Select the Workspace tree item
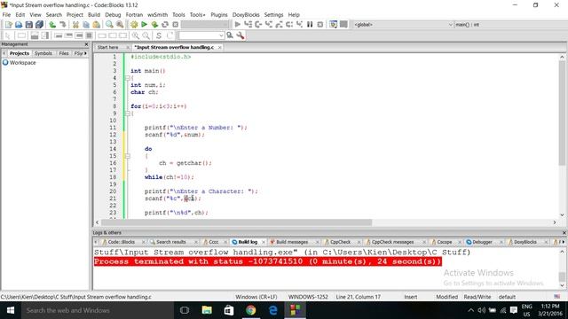568x319 pixels. pyautogui.click(x=22, y=63)
